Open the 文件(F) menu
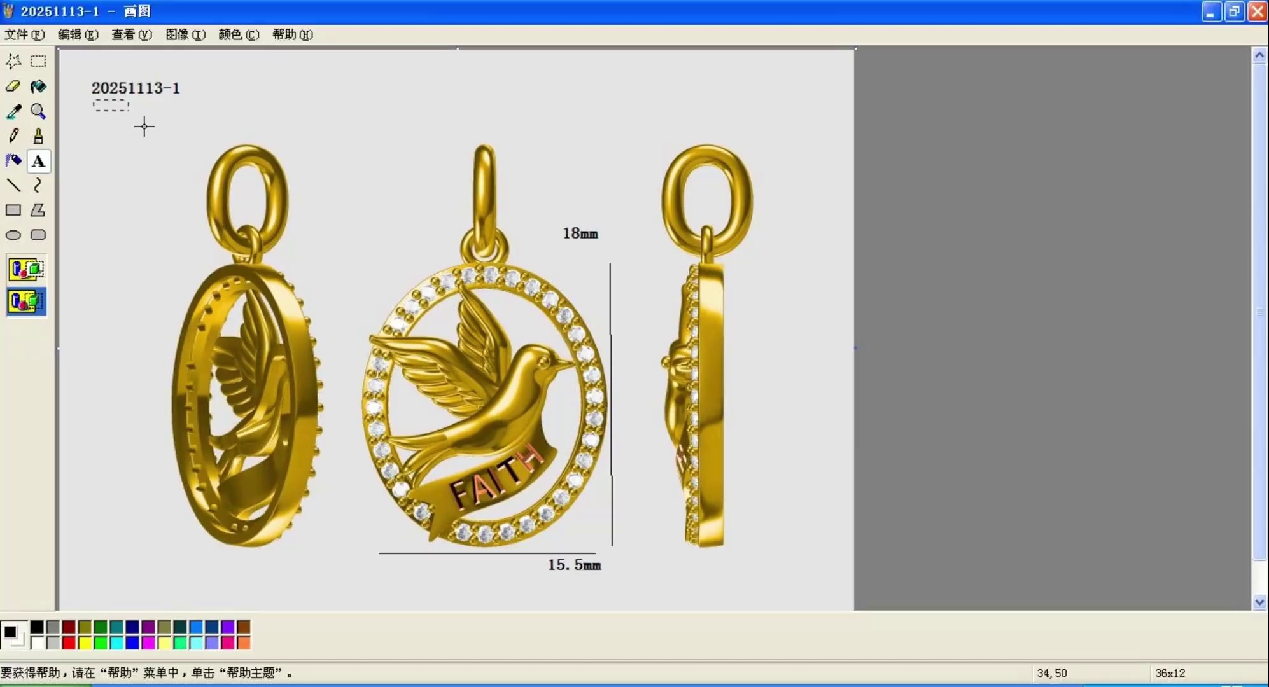This screenshot has height=687, width=1269. (24, 34)
